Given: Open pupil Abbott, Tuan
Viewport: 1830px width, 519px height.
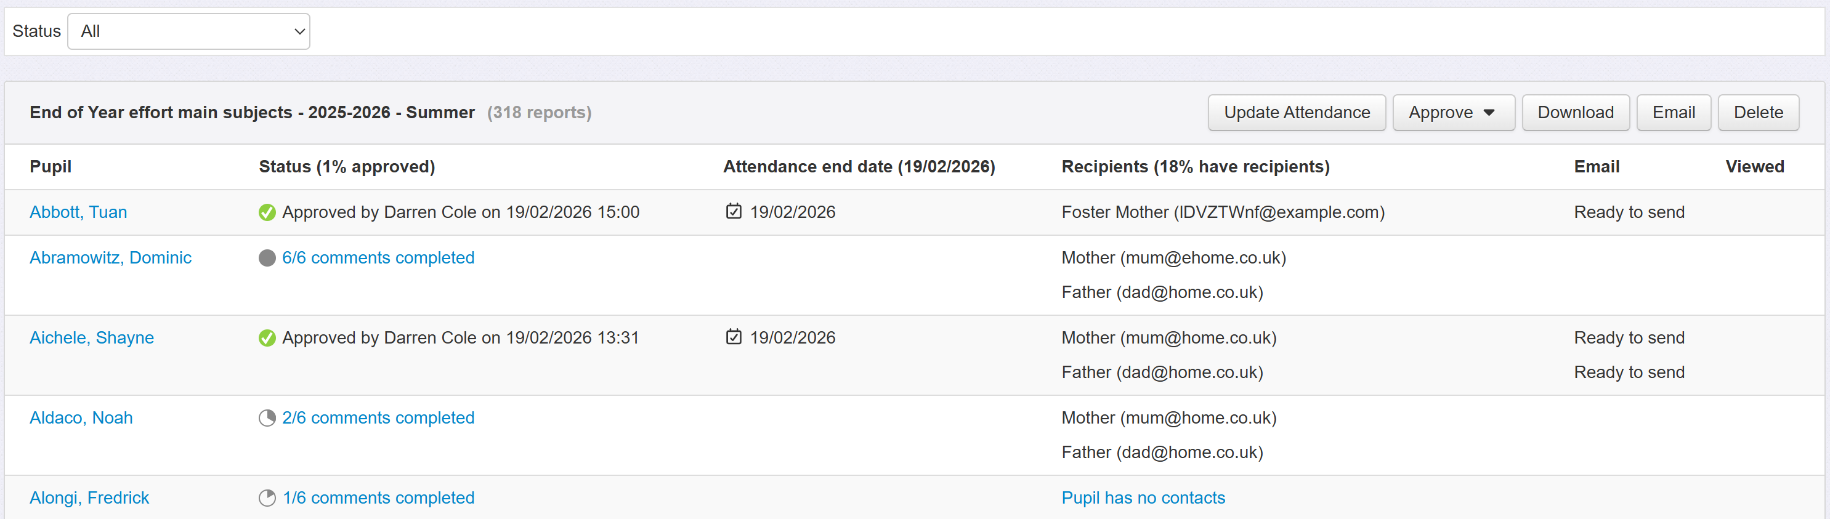Looking at the screenshot, I should [78, 212].
